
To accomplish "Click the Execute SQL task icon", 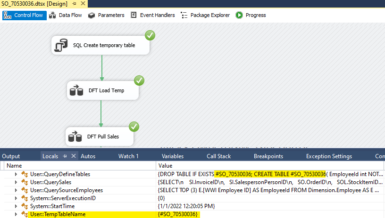I will (61, 45).
